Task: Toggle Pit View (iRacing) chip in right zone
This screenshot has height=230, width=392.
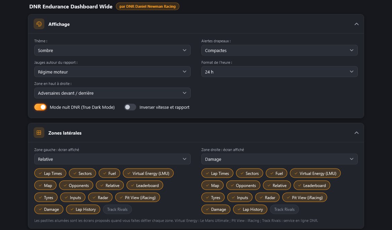Action: [305, 197]
